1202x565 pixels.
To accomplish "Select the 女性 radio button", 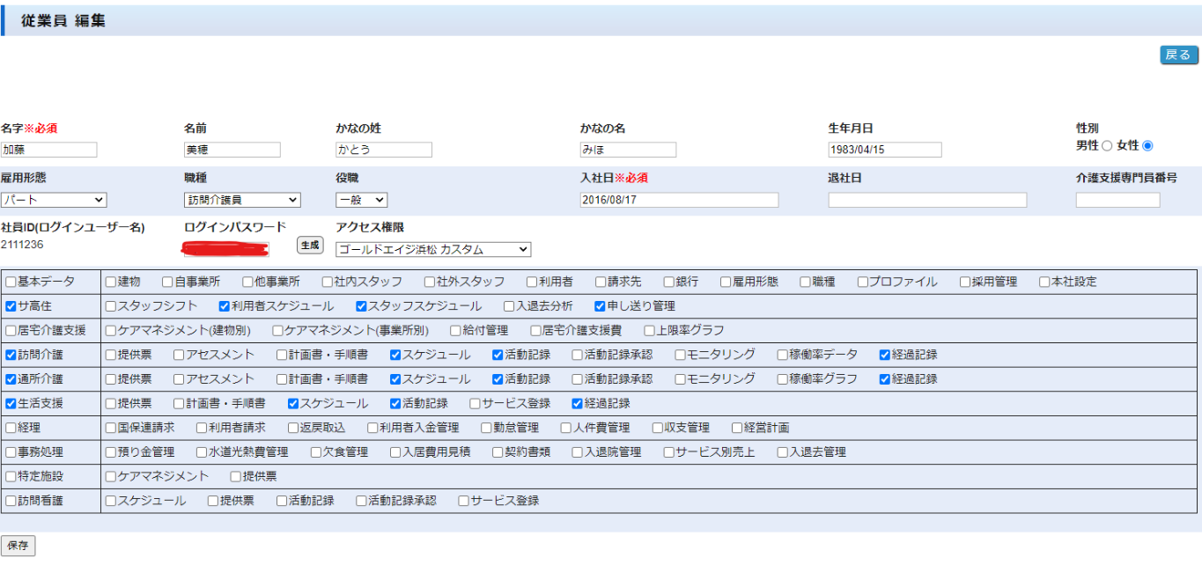I will coord(1147,146).
